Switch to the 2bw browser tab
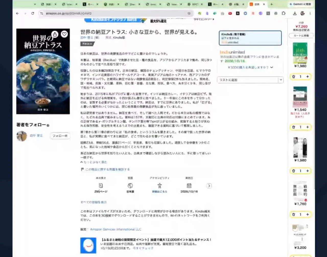Screen dimensions: 327x257 pyautogui.click(x=133, y=4)
